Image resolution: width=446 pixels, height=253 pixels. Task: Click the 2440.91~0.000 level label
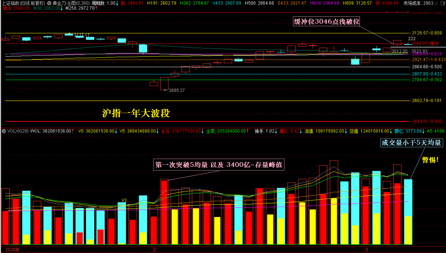point(427,122)
